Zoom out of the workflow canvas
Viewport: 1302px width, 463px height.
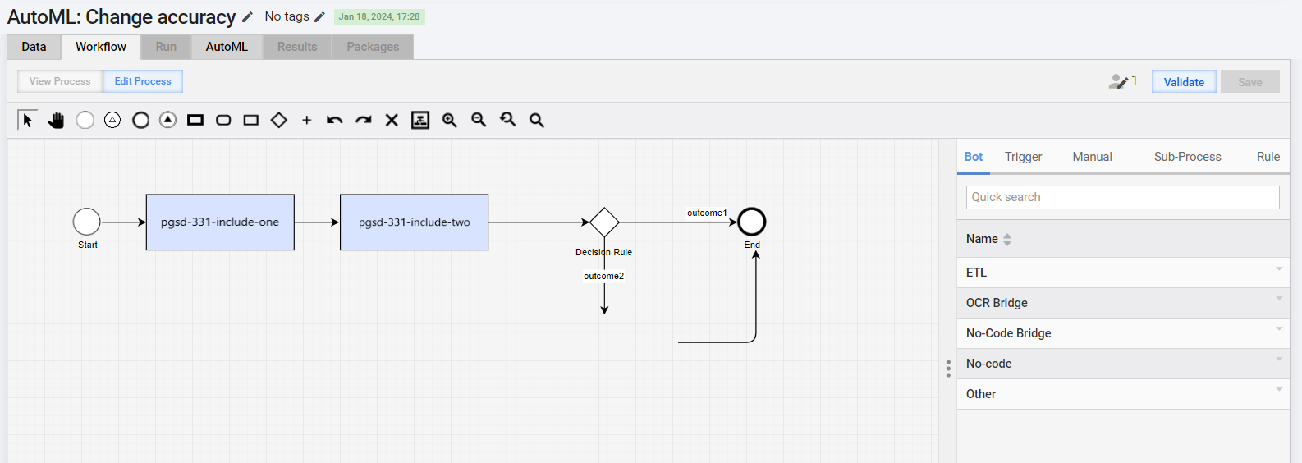pyautogui.click(x=479, y=120)
